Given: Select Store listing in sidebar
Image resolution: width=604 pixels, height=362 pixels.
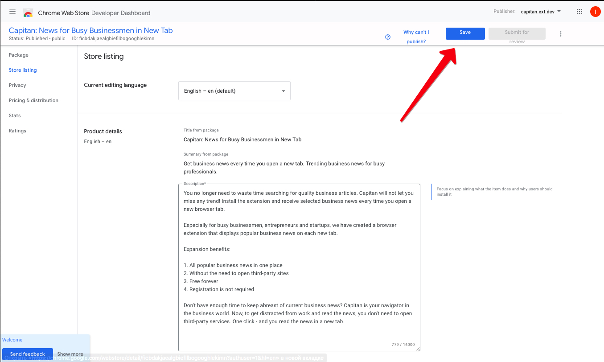Looking at the screenshot, I should point(23,70).
